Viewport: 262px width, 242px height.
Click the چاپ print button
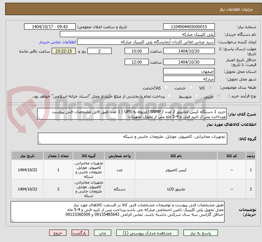point(103,233)
